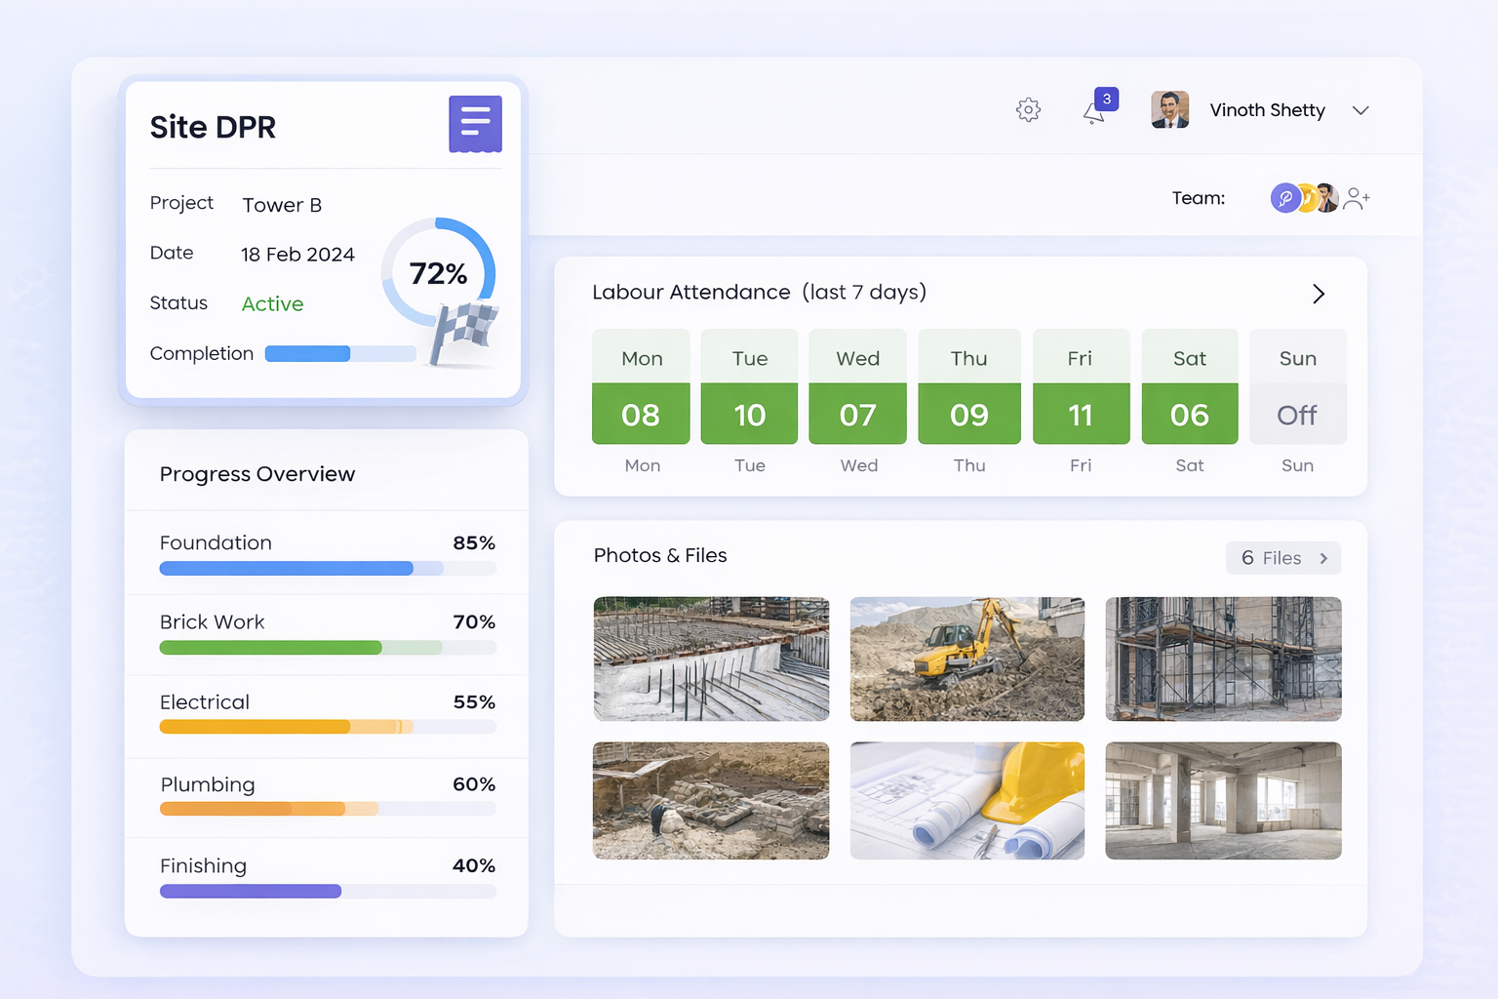Click Vinoth Shetty's profile photo
This screenshot has width=1498, height=999.
[1169, 110]
